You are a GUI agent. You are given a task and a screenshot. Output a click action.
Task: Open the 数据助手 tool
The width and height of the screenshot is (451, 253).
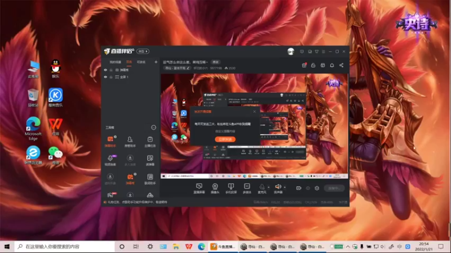pyautogui.click(x=150, y=179)
